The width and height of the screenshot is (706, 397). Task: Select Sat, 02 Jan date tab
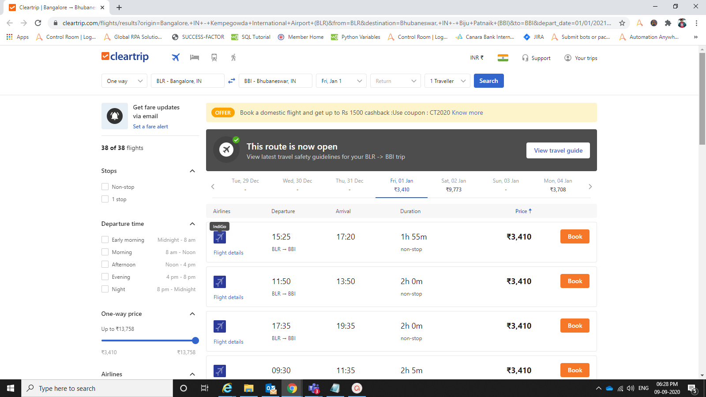tap(454, 185)
